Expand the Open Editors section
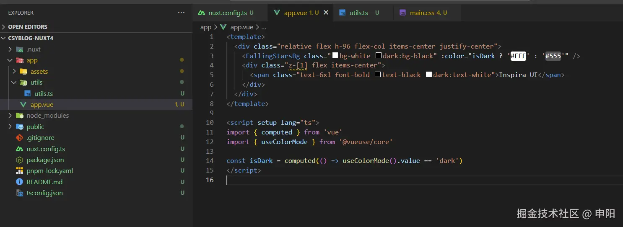This screenshot has height=227, width=623. [3, 27]
